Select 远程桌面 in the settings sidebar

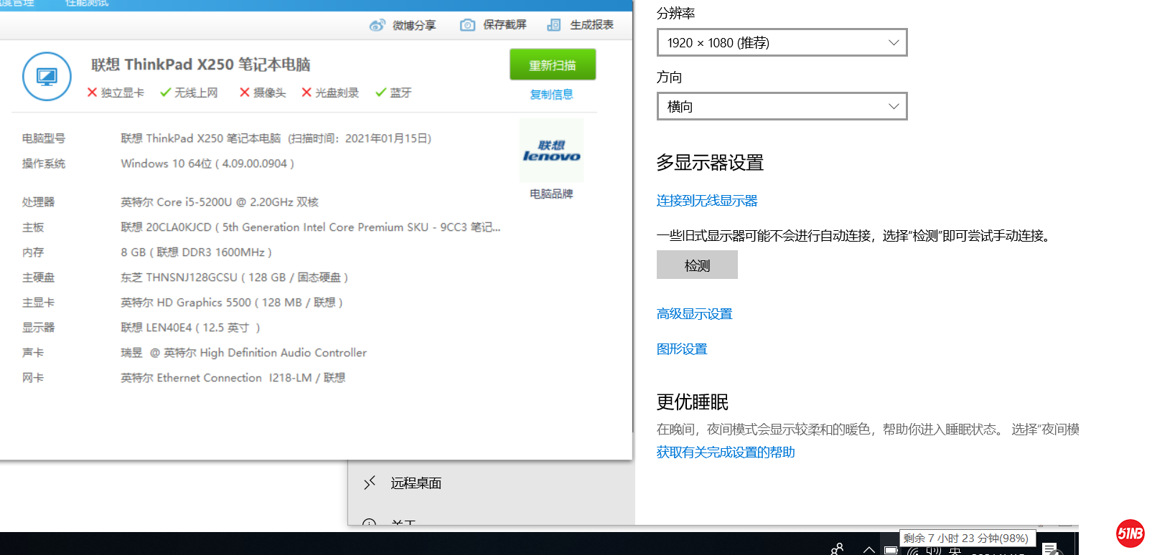(x=416, y=483)
